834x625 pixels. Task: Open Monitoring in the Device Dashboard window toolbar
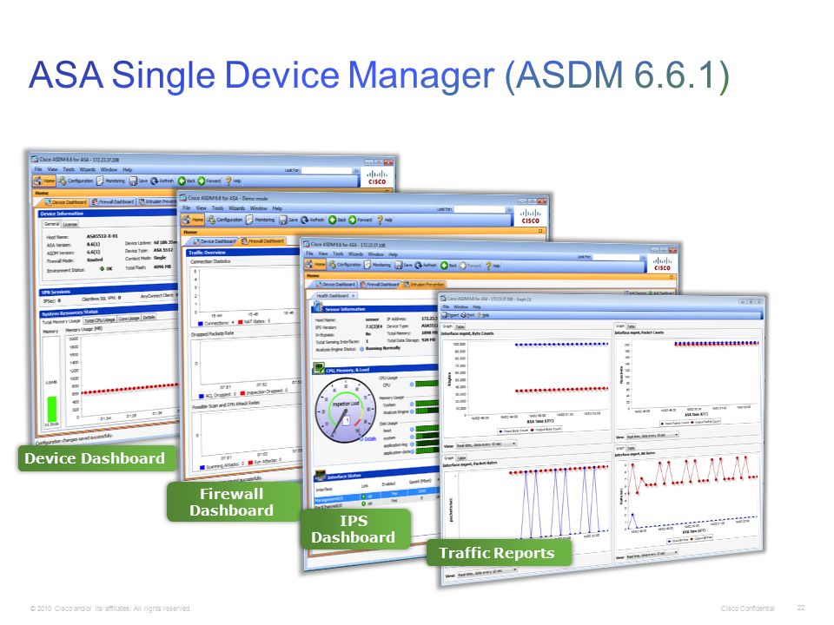(x=111, y=181)
